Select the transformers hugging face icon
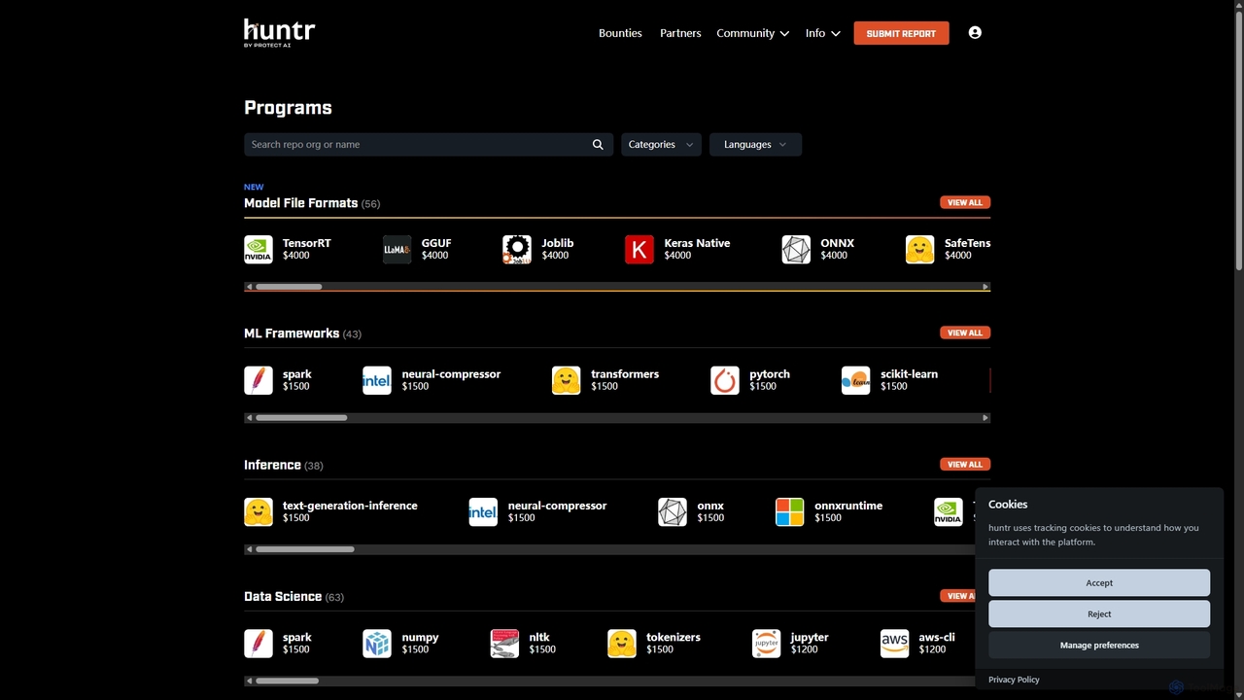This screenshot has width=1244, height=700. click(x=567, y=380)
